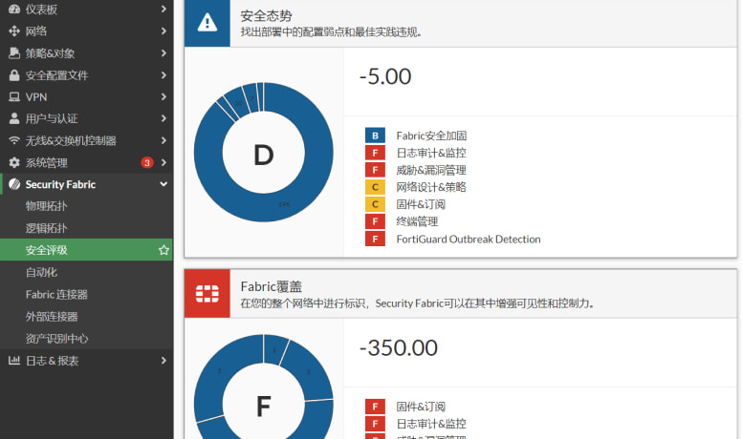
Task: Open FortiGuard Outbreak Detection entry
Action: point(468,239)
